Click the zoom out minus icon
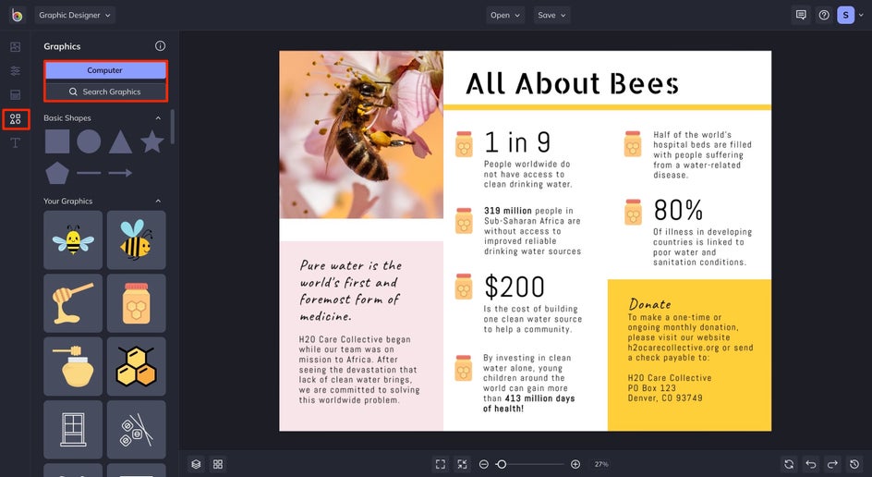Image resolution: width=872 pixels, height=477 pixels. pos(484,464)
